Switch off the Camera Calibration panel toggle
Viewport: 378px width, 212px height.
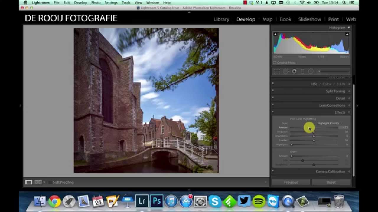(x=273, y=170)
